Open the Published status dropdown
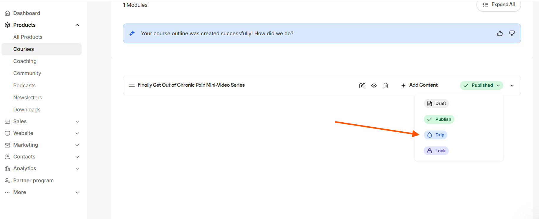This screenshot has height=219, width=539. [482, 85]
